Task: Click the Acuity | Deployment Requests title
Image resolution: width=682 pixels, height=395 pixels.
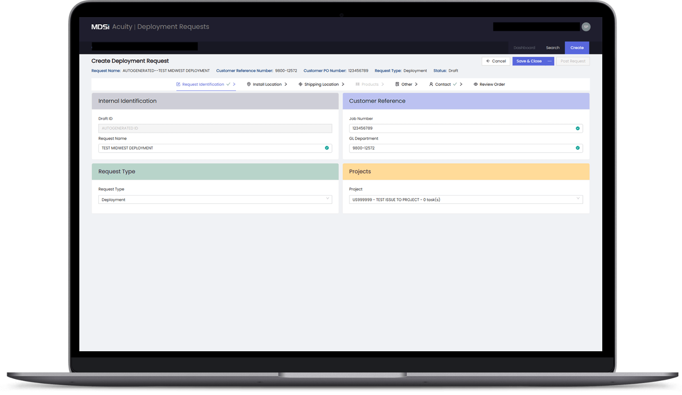Action: (160, 27)
